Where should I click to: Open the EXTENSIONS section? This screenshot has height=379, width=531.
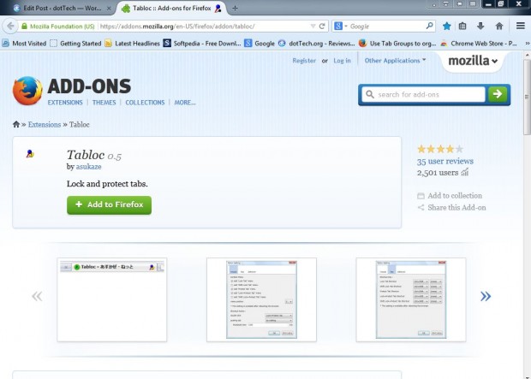[x=65, y=102]
